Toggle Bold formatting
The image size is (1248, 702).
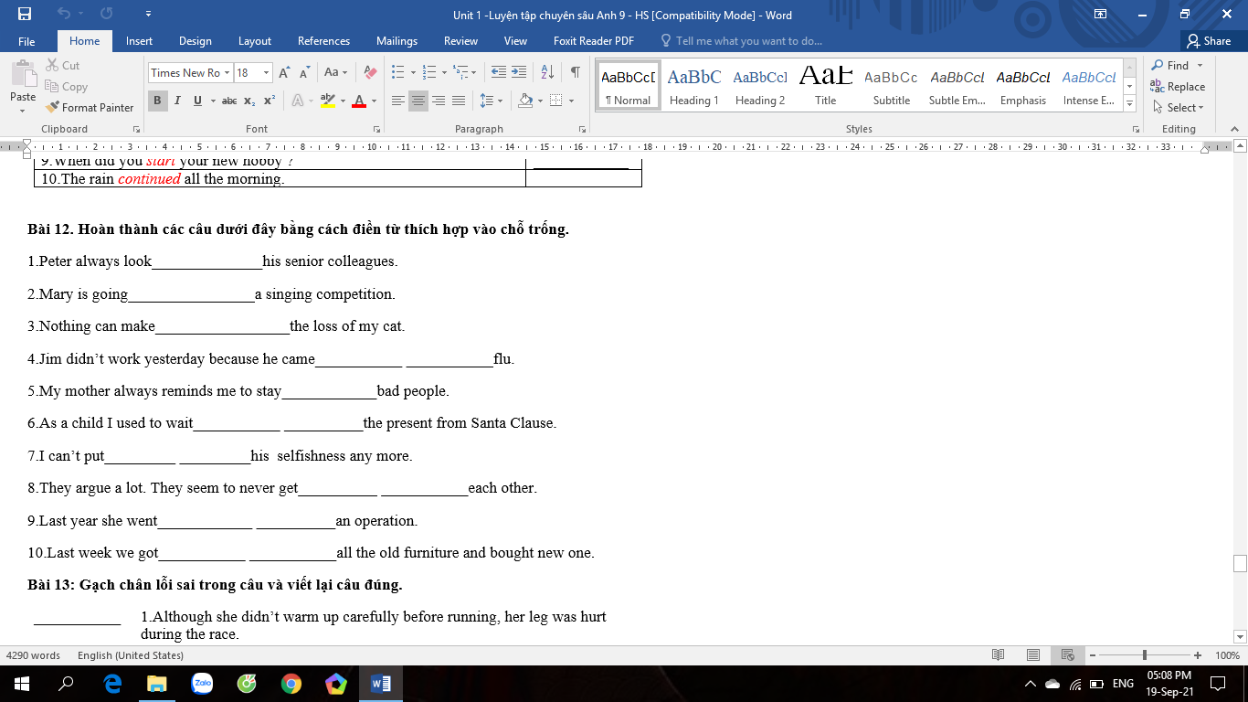click(157, 101)
